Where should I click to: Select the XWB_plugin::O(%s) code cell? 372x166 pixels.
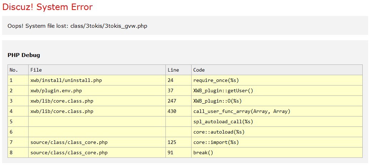coord(277,101)
